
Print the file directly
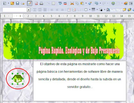[x=41, y=3]
